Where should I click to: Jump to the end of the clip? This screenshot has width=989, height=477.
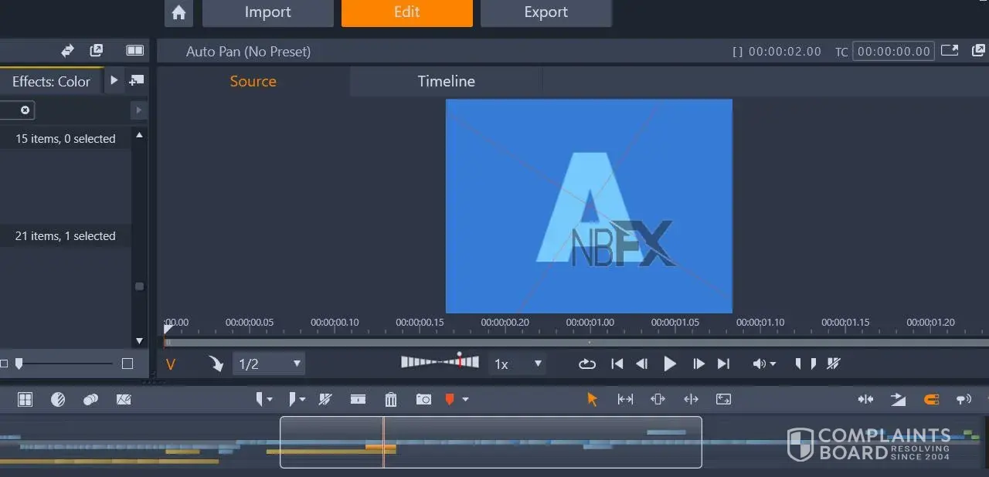pyautogui.click(x=723, y=364)
